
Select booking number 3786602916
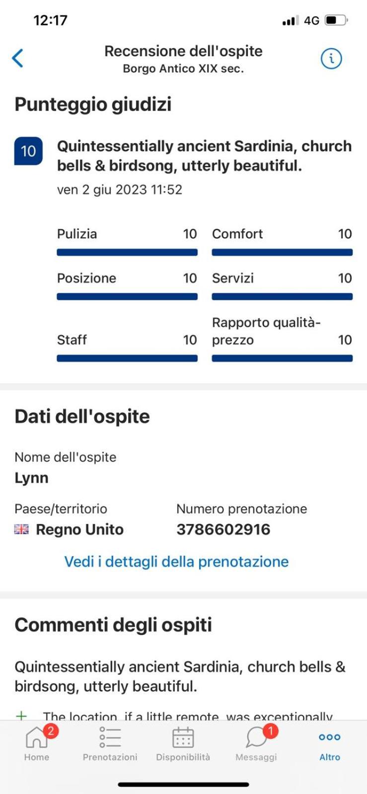[223, 529]
